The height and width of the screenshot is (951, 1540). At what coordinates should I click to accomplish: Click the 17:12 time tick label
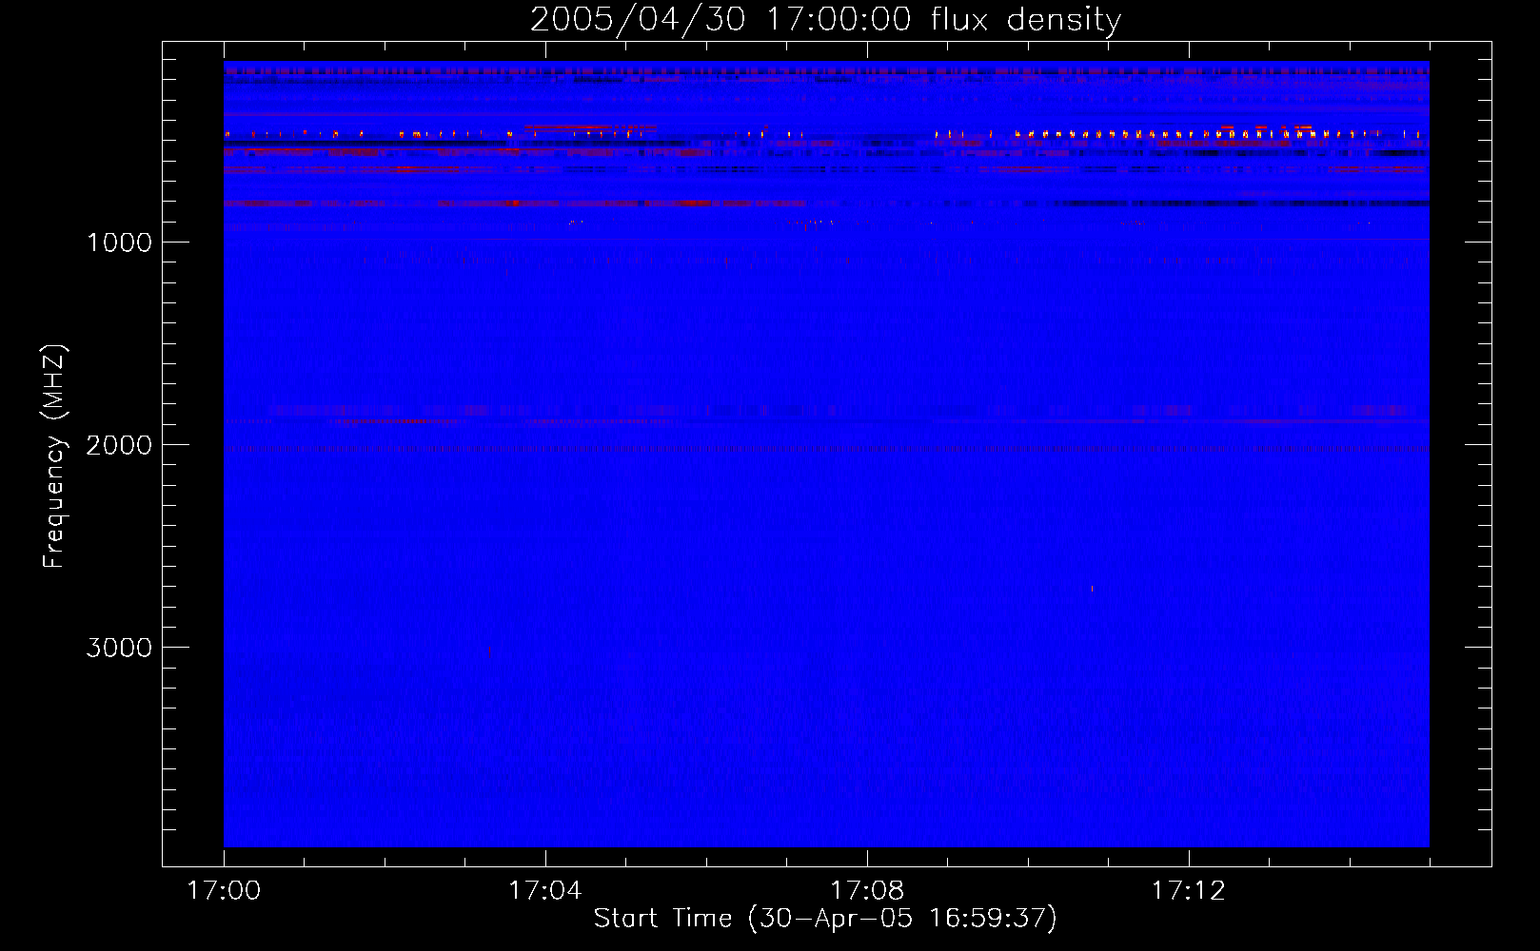1189,891
